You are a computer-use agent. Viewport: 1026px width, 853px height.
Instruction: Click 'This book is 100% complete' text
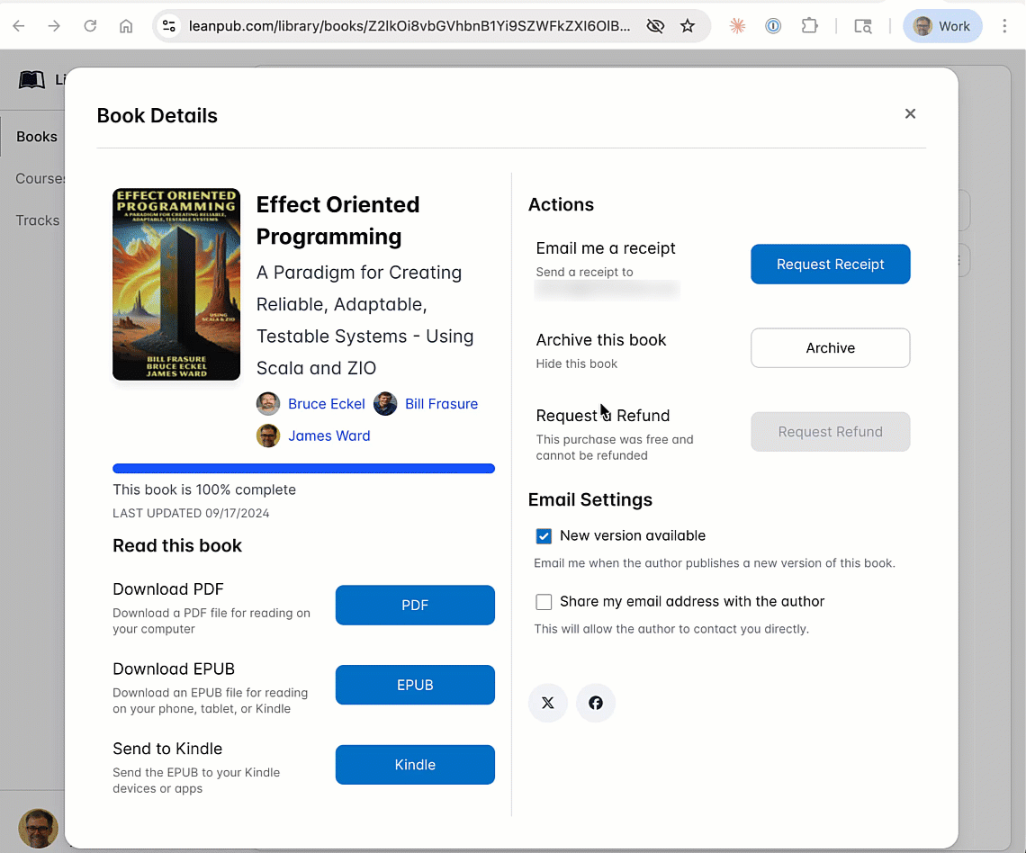point(204,490)
